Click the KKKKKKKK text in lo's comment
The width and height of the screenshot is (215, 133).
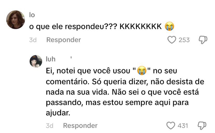140,26
